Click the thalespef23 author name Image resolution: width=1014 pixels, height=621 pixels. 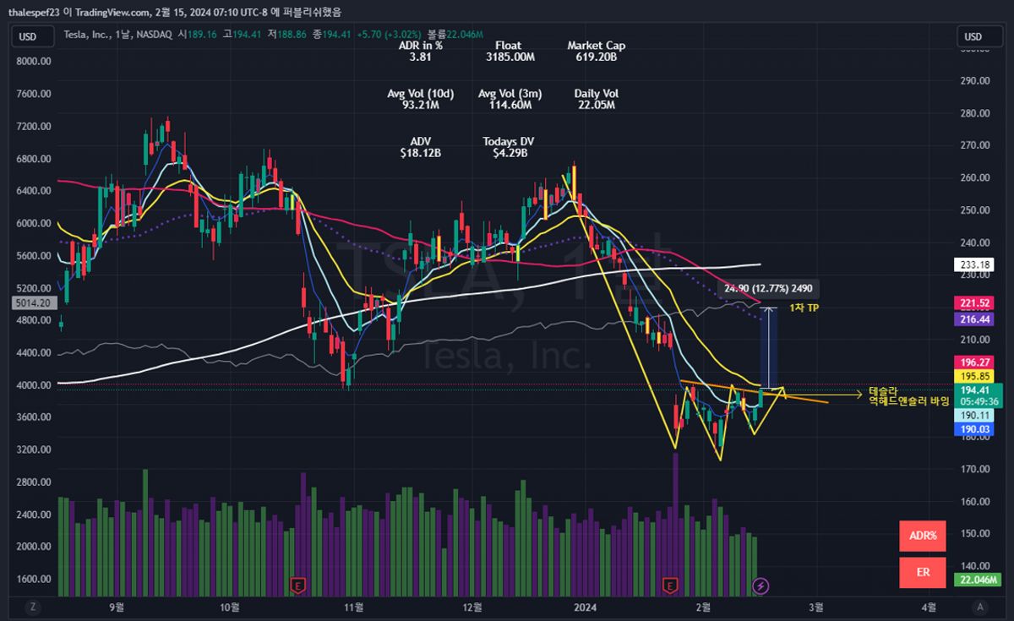[x=31, y=12]
